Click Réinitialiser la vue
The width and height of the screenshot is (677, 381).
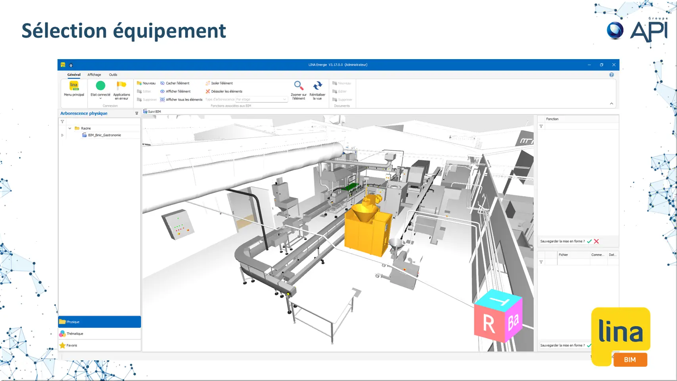(317, 90)
